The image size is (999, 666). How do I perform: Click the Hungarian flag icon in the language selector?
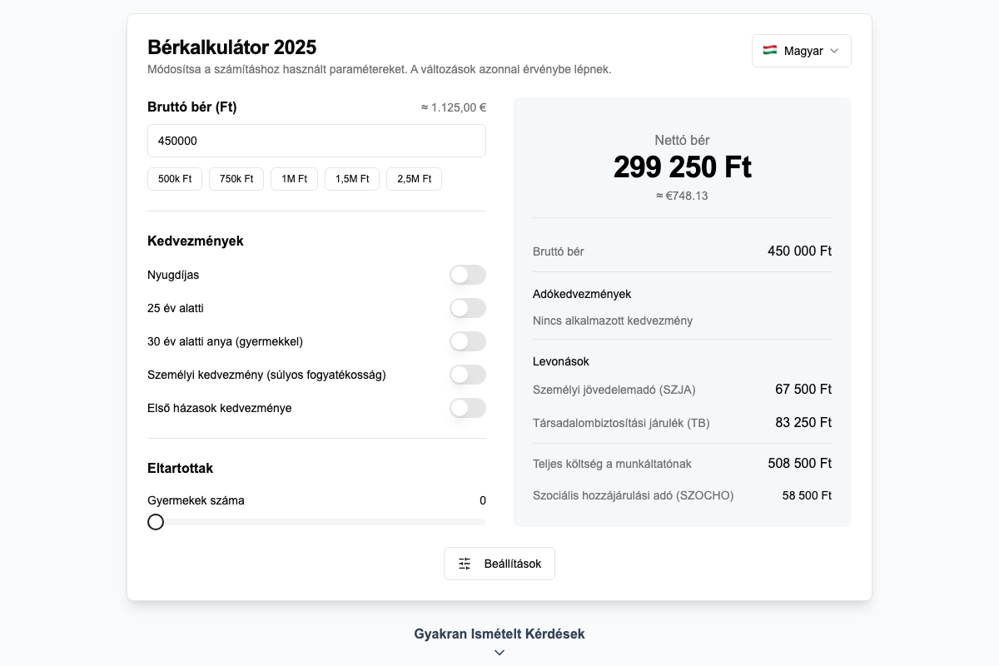click(x=770, y=50)
